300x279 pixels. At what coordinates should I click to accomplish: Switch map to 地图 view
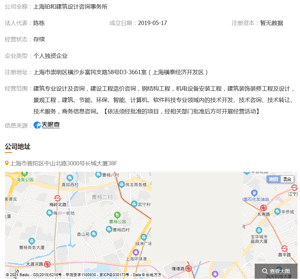pyautogui.click(x=273, y=179)
